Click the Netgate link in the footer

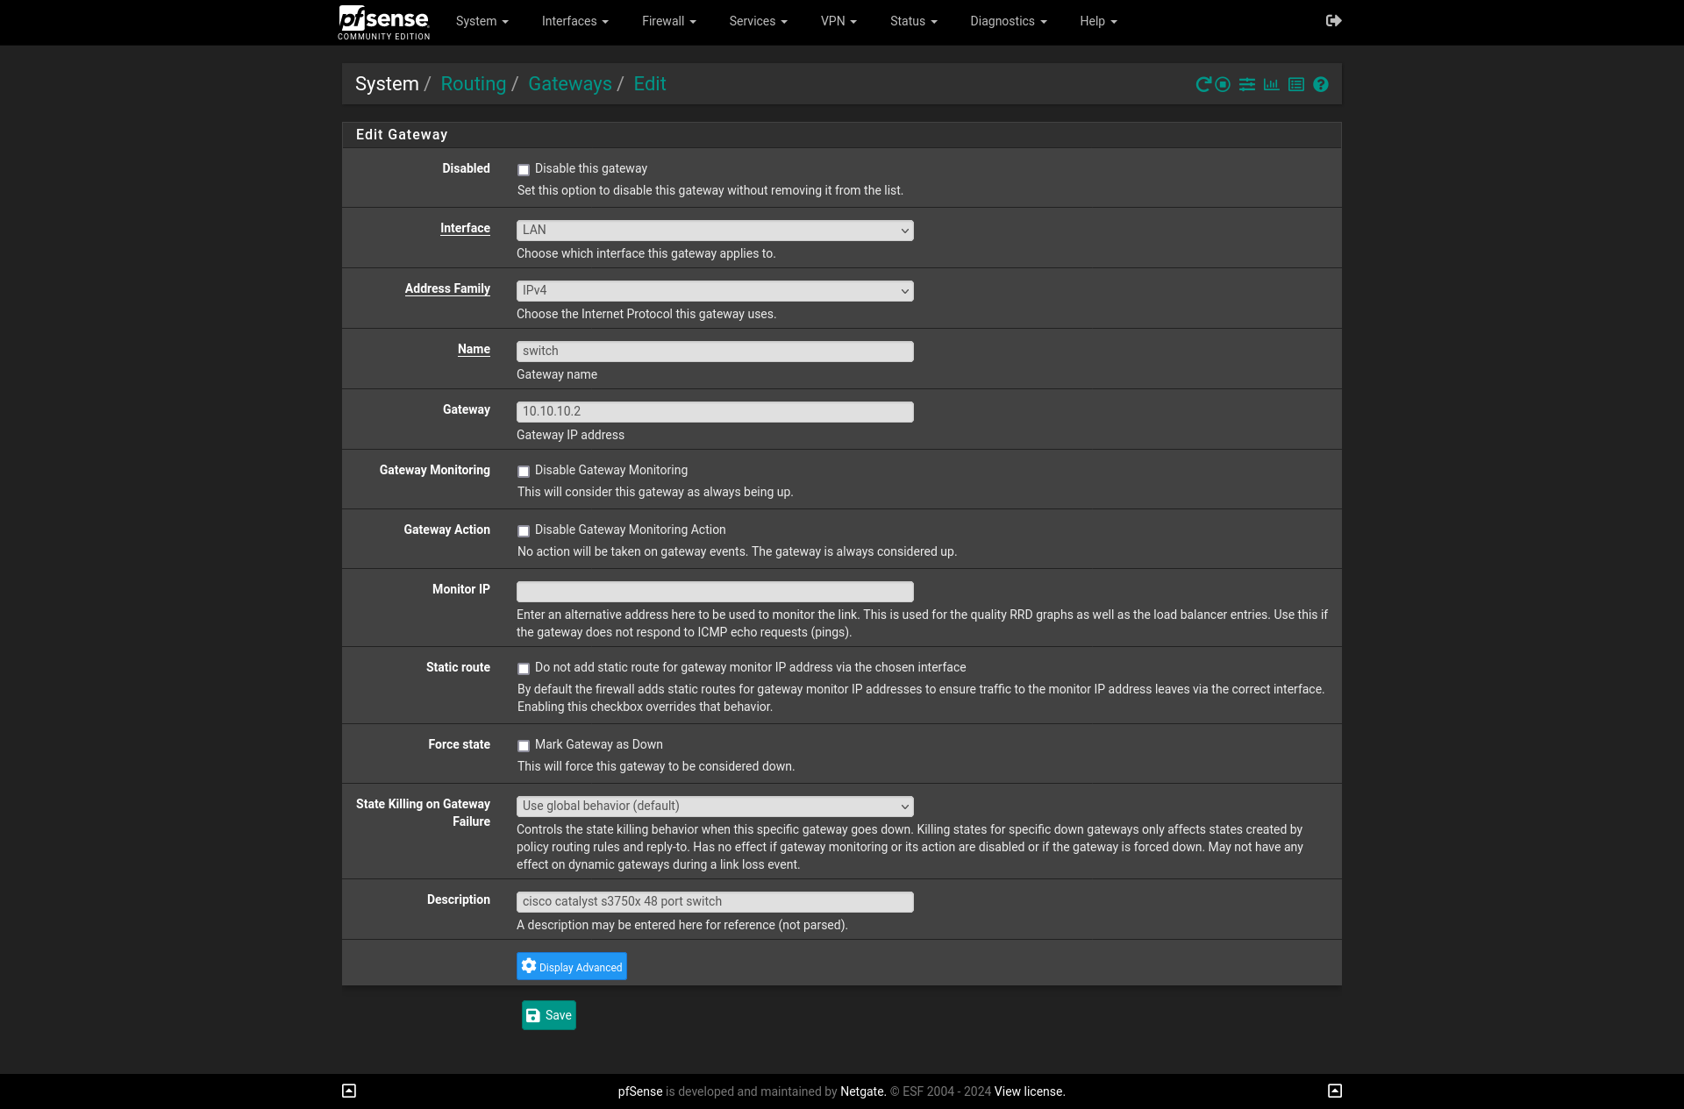pos(863,1091)
